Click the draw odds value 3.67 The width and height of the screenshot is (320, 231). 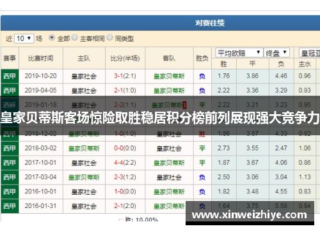coord(252,163)
